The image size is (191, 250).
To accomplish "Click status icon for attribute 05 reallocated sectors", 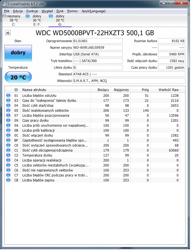I will (8, 110).
